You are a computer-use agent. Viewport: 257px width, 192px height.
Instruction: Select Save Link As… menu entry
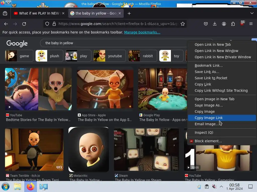222,72
